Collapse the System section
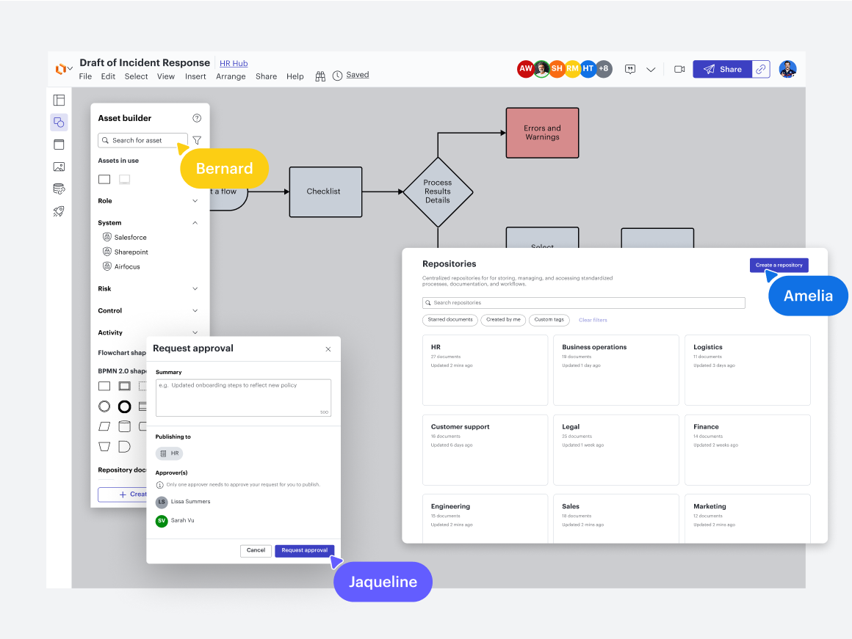The height and width of the screenshot is (639, 852). pyautogui.click(x=195, y=223)
